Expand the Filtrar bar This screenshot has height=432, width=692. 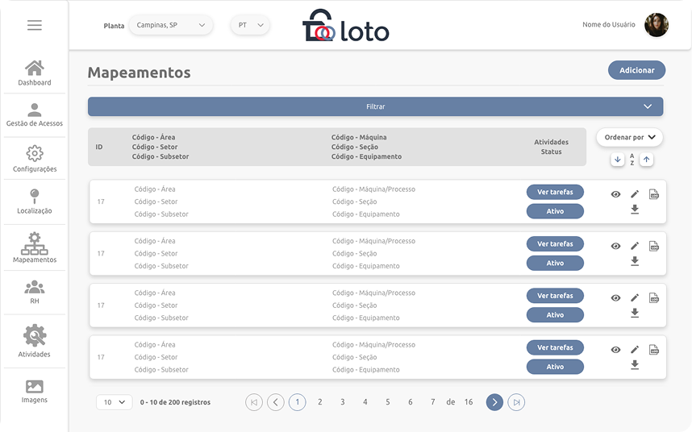[375, 106]
